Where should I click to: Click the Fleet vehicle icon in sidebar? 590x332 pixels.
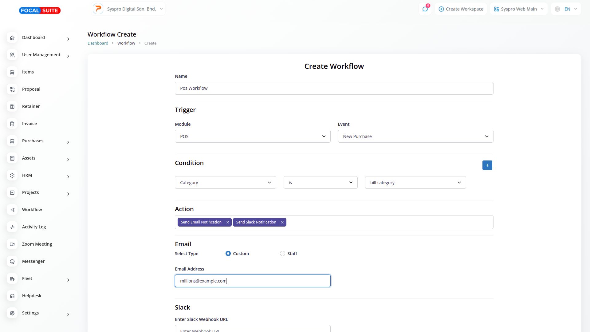(12, 279)
